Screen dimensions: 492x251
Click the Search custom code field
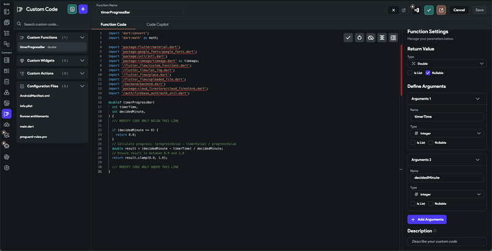tap(52, 24)
